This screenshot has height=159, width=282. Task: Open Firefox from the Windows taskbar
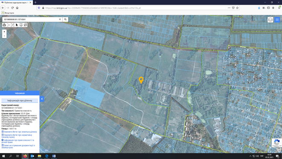[25, 156]
